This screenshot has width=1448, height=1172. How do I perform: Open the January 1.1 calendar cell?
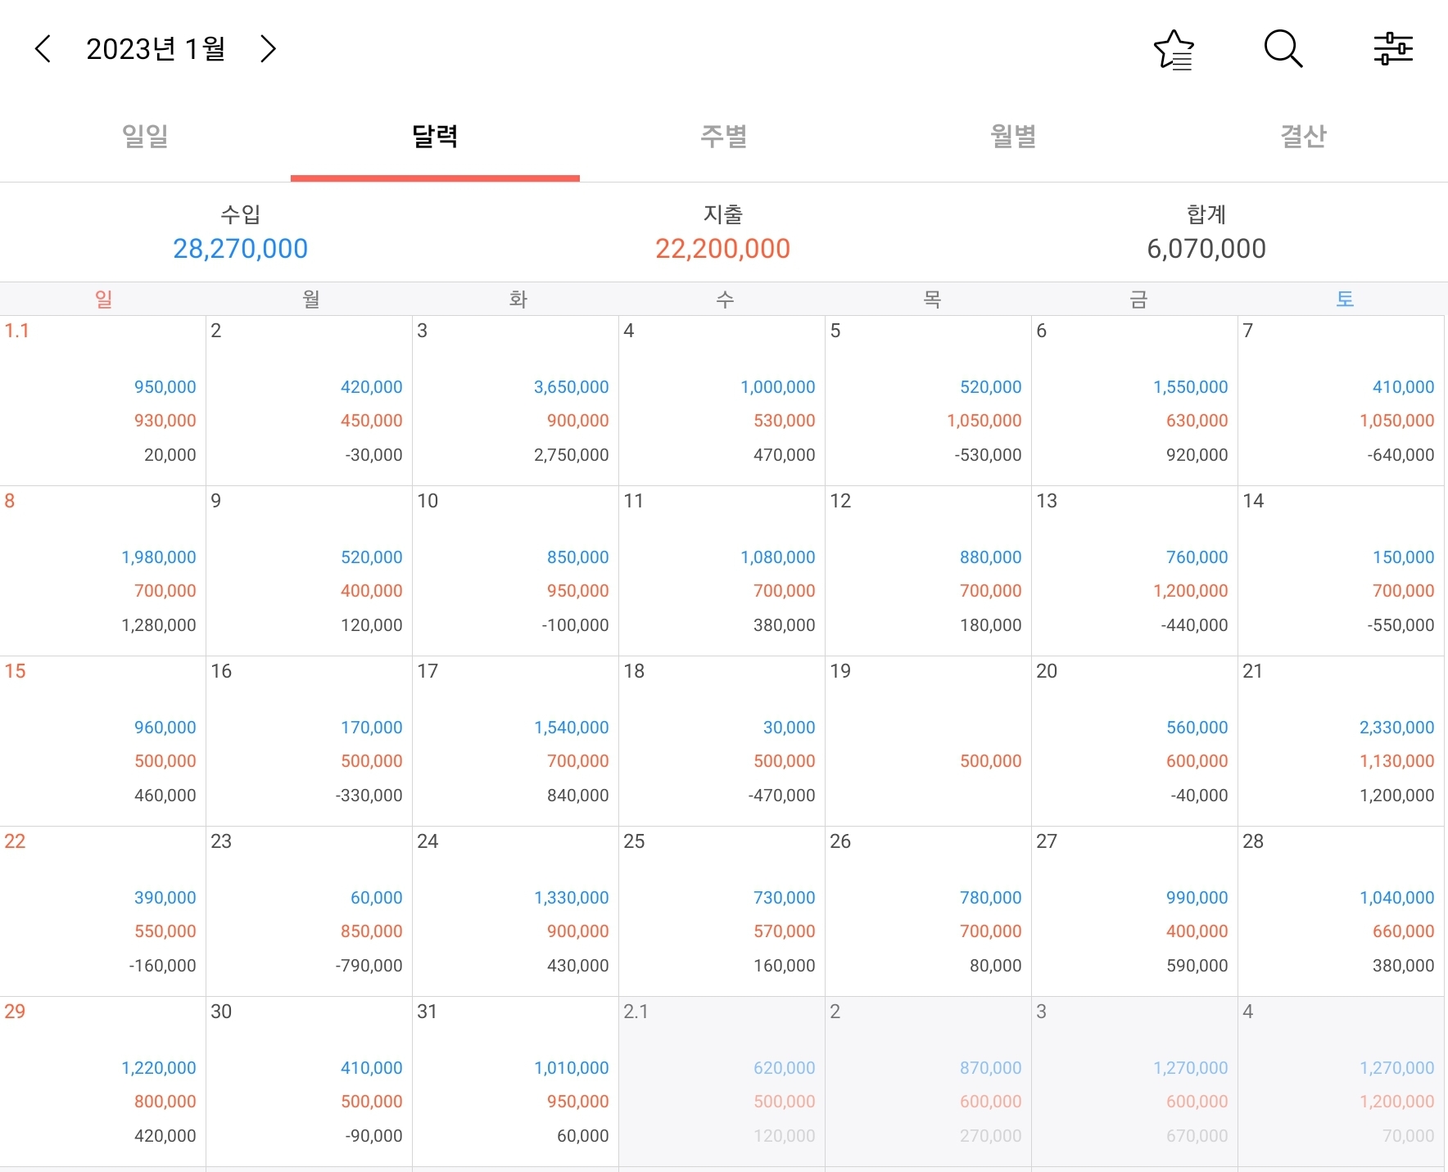coord(103,401)
